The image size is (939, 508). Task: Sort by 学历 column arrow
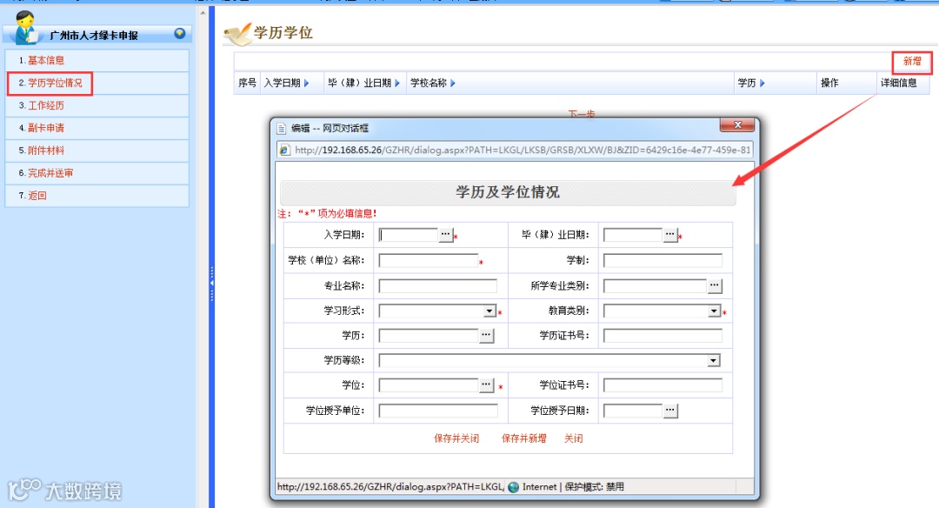click(763, 84)
